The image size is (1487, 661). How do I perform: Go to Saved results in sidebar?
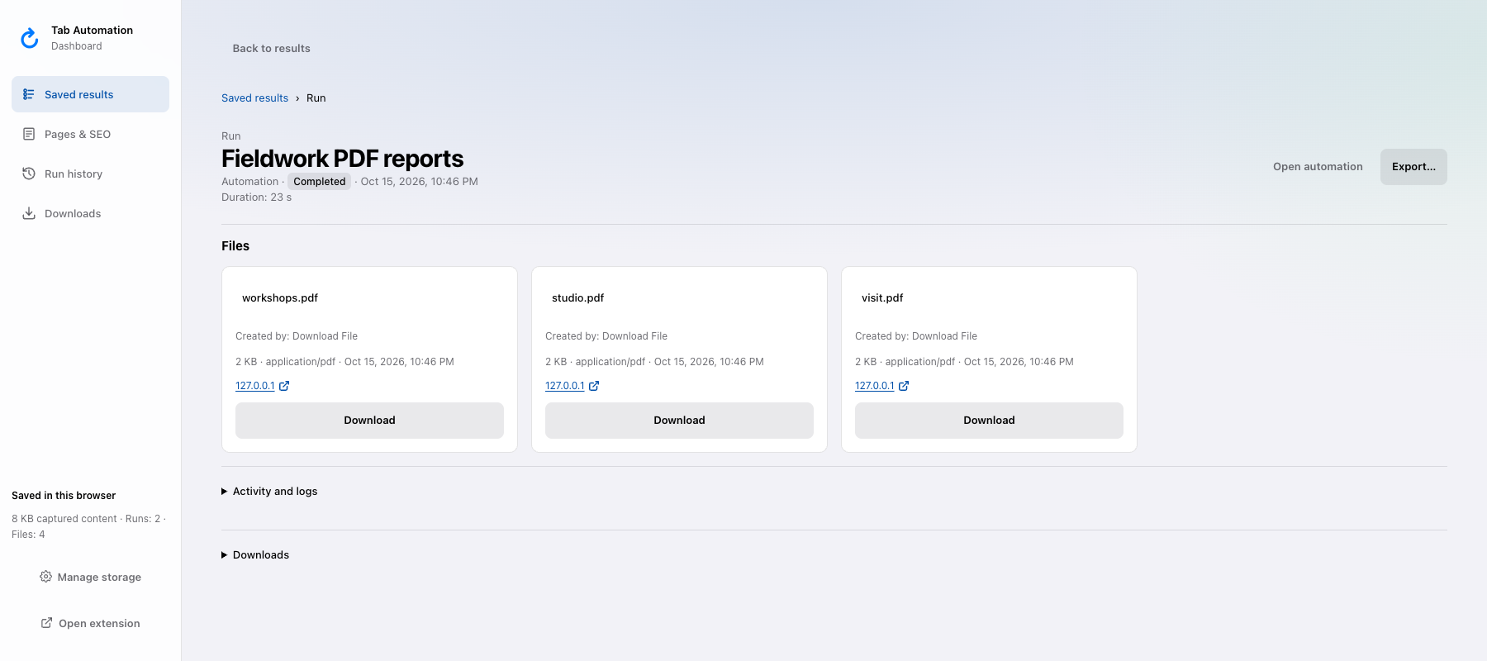point(90,94)
